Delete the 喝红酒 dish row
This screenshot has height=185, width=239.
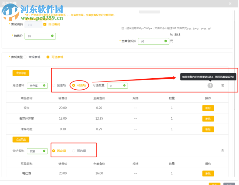(208, 173)
